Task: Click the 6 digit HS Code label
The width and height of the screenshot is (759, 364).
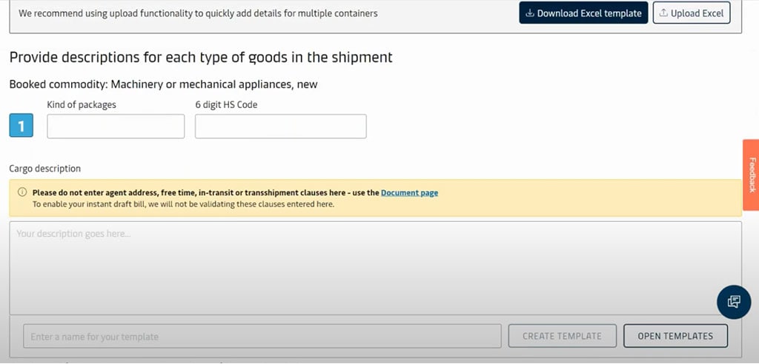Action: click(x=226, y=105)
